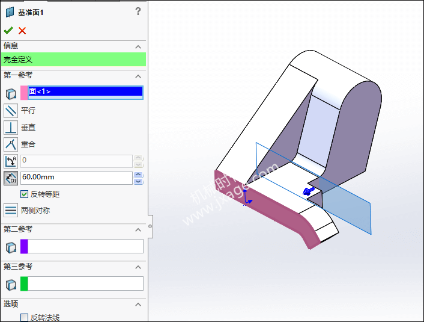Click the first reference entity icon
This screenshot has width=424, height=322.
(x=11, y=94)
